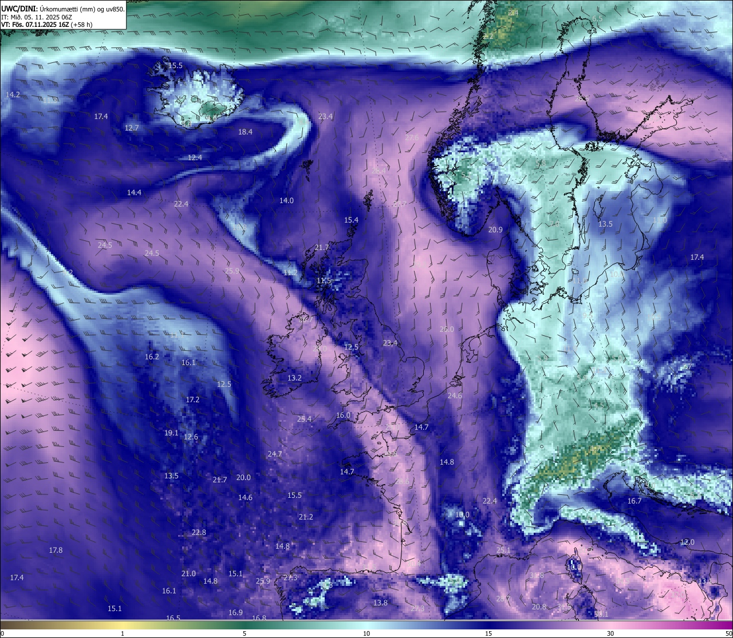This screenshot has width=733, height=638.
Task: Click the 14.6 value label
Action: click(245, 497)
